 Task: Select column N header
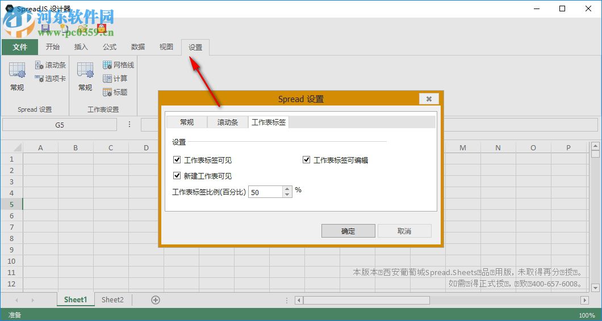(498, 147)
